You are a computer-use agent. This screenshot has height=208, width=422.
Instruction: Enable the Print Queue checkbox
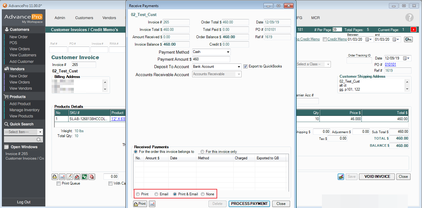[x=58, y=183]
